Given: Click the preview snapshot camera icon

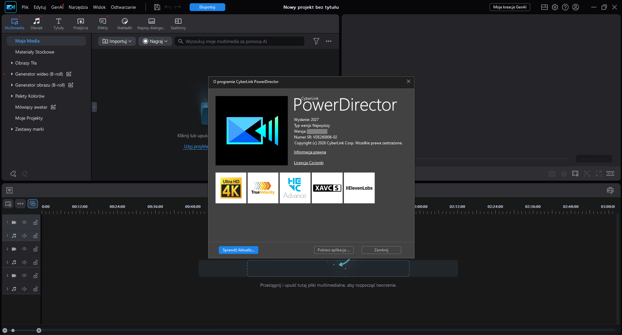Looking at the screenshot, I should click(552, 174).
